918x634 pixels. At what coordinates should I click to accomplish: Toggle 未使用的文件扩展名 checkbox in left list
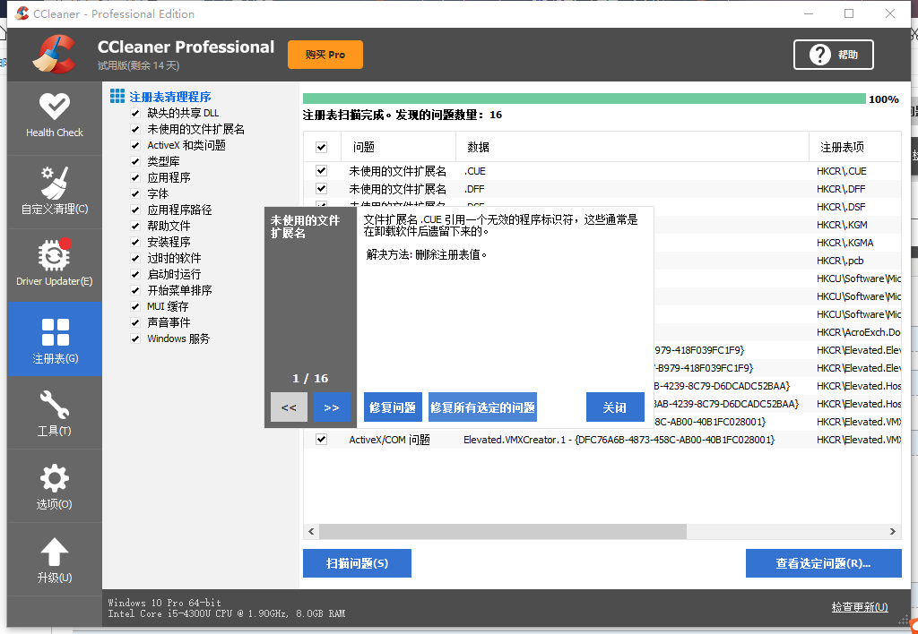click(x=135, y=129)
